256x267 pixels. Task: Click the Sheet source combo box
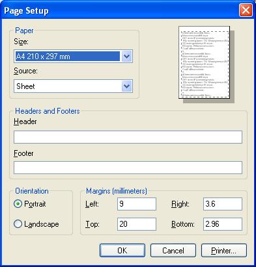click(73, 86)
